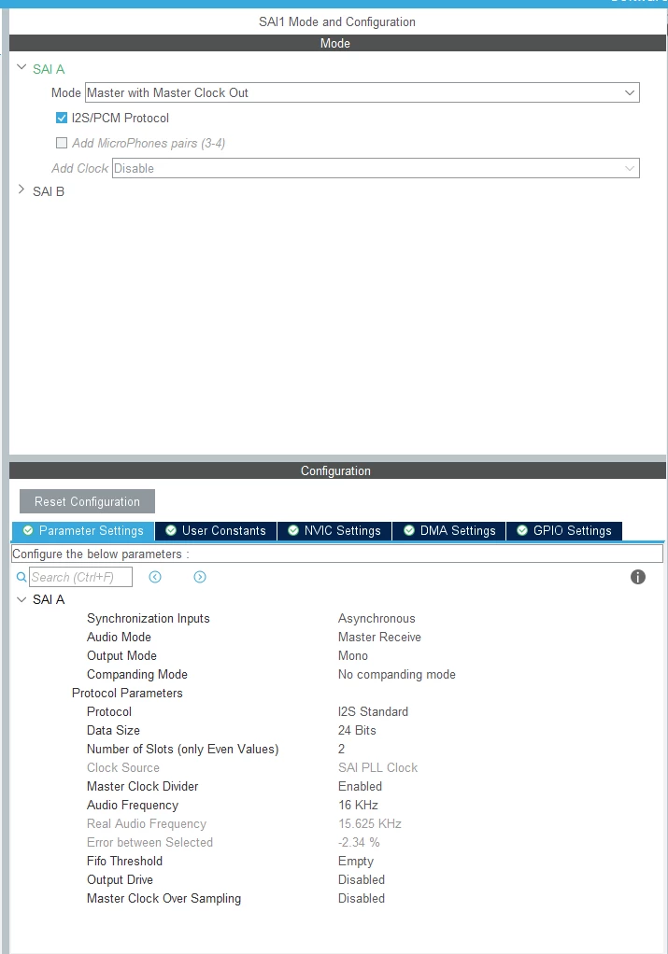
Task: Click the info icon in parameter panel
Action: pyautogui.click(x=637, y=577)
